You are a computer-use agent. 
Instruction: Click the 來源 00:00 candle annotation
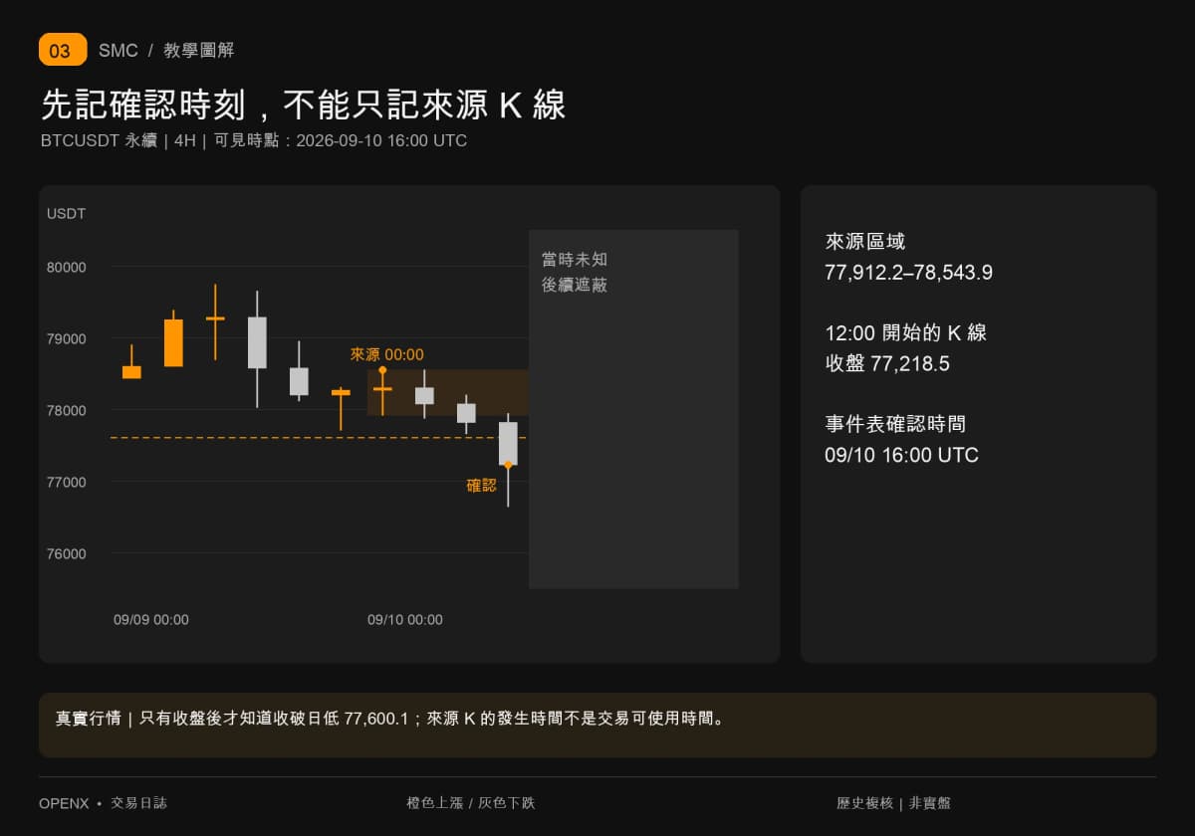pos(386,354)
